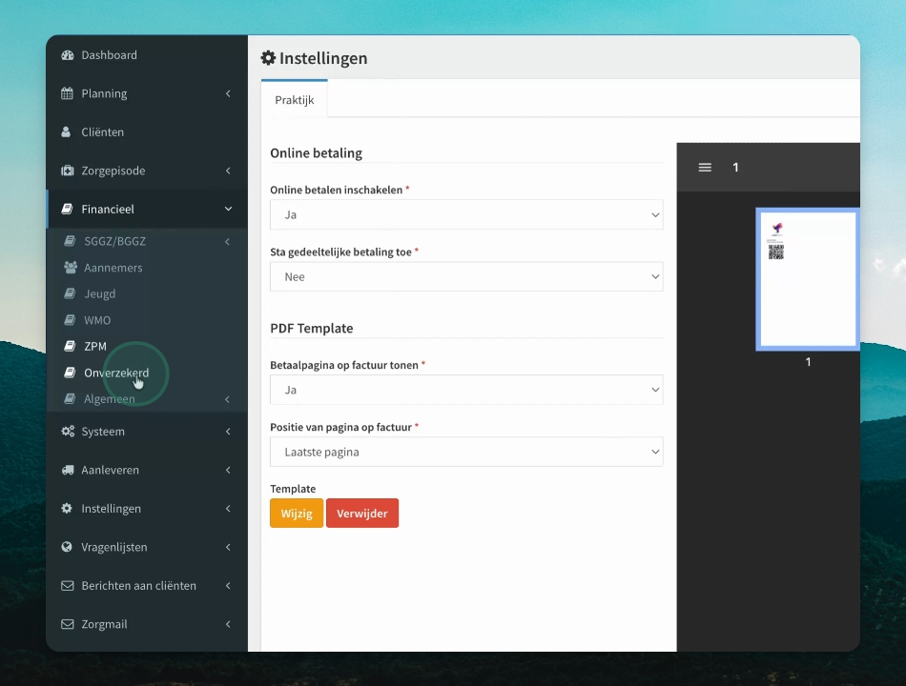This screenshot has width=906, height=686.
Task: Open Betaalpagina op factuur tonen dropdown
Action: [x=466, y=390]
